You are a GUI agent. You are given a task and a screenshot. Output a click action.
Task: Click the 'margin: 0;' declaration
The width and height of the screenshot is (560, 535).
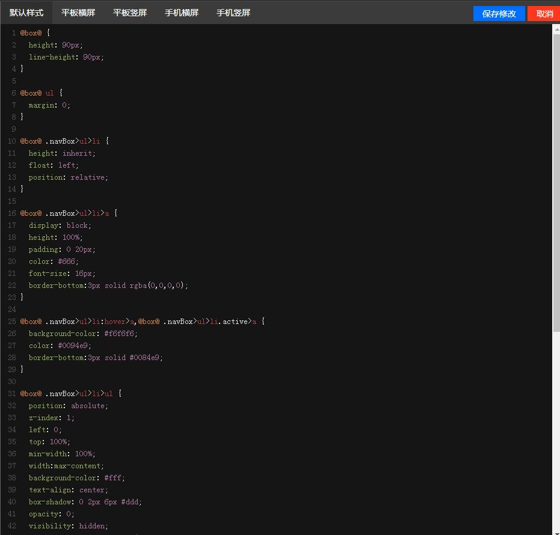click(49, 105)
